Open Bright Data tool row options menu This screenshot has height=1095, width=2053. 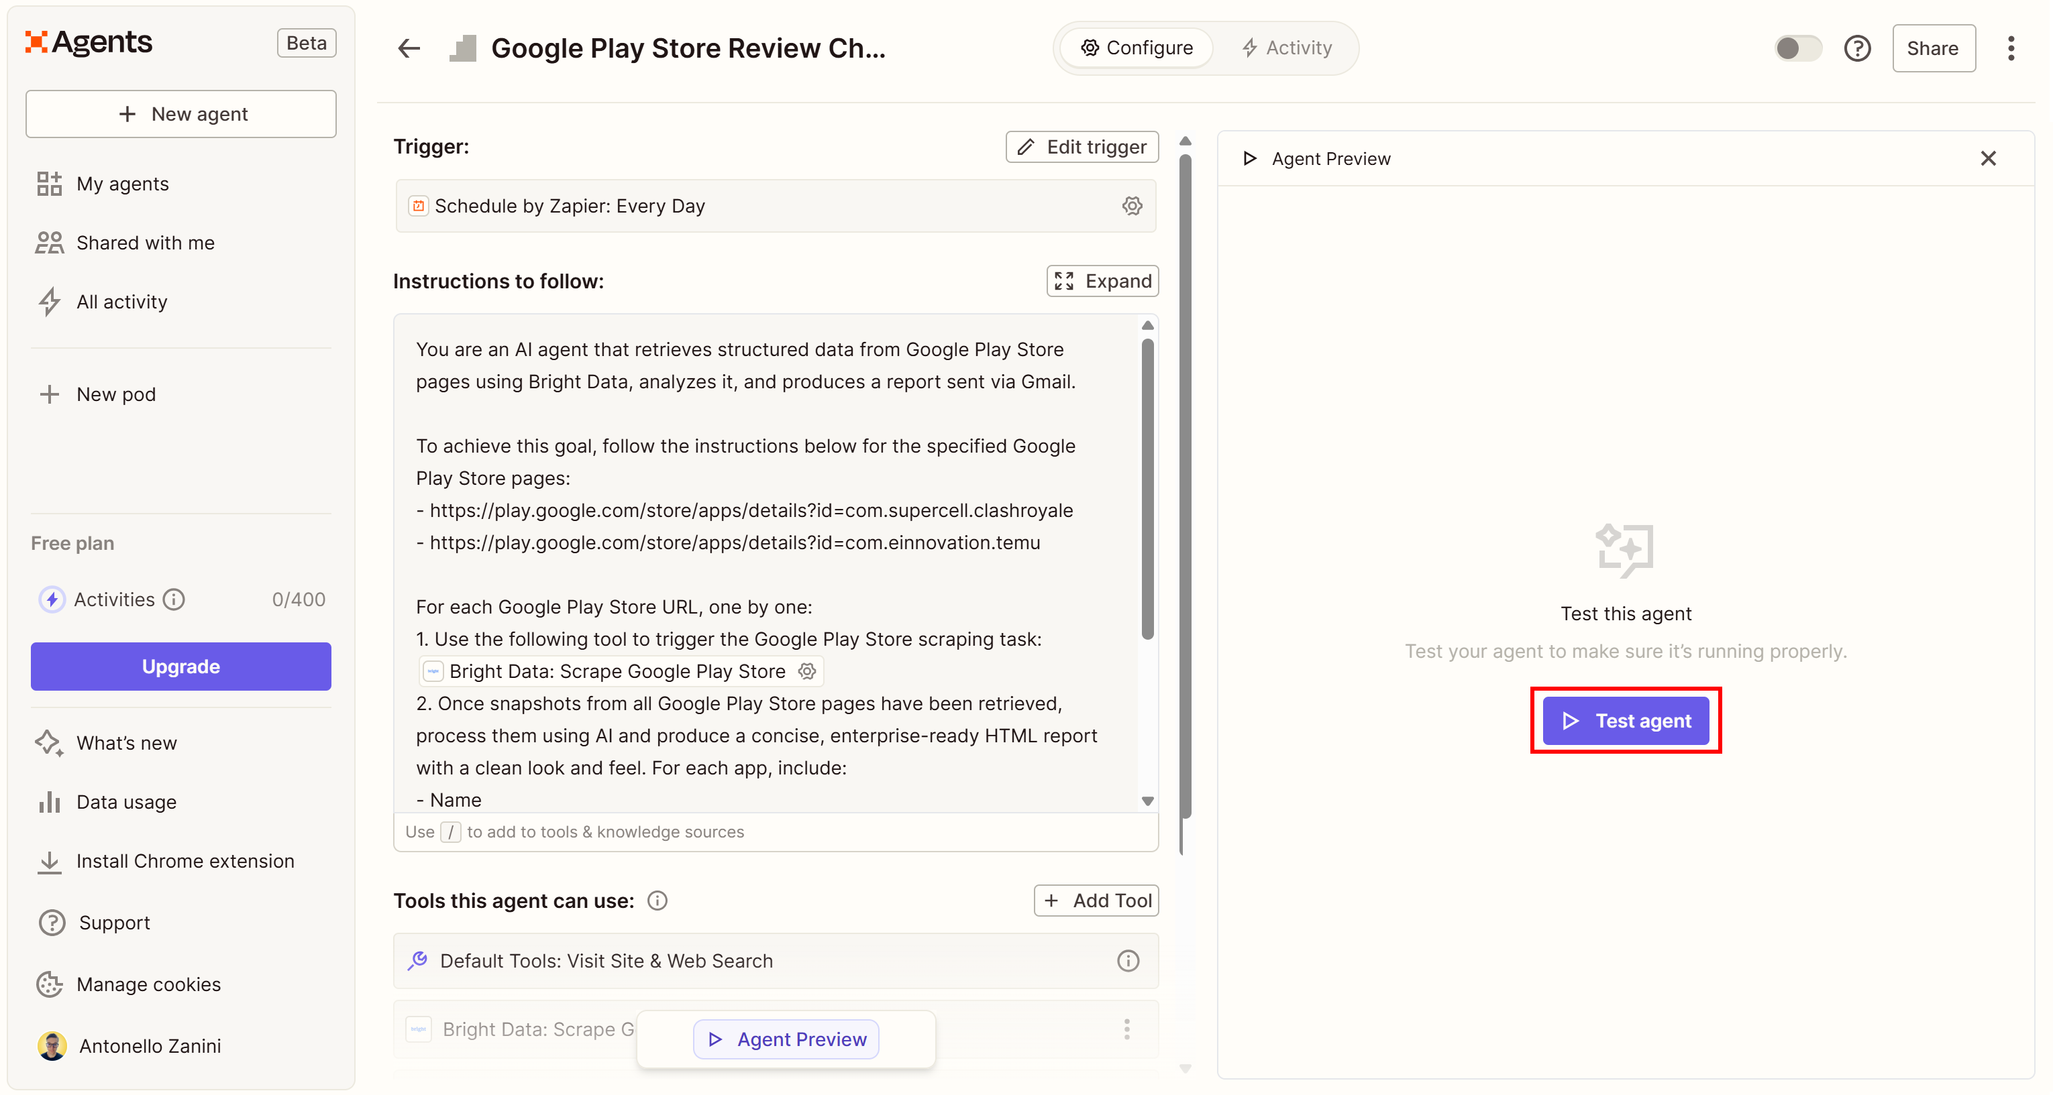coord(1126,1029)
